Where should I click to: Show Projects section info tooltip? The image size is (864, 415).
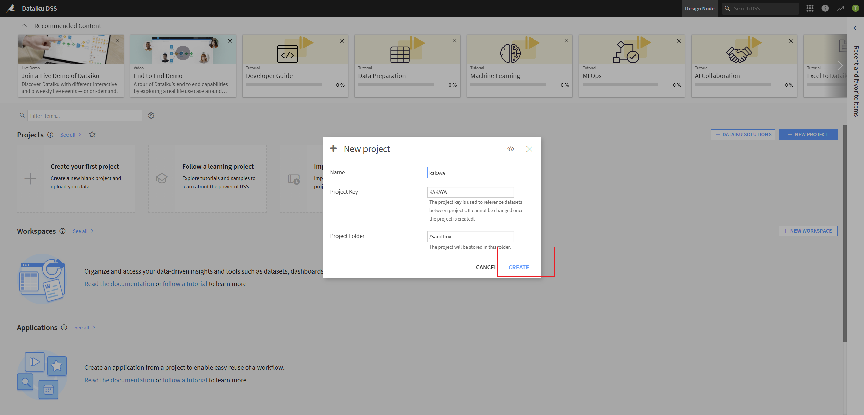50,135
